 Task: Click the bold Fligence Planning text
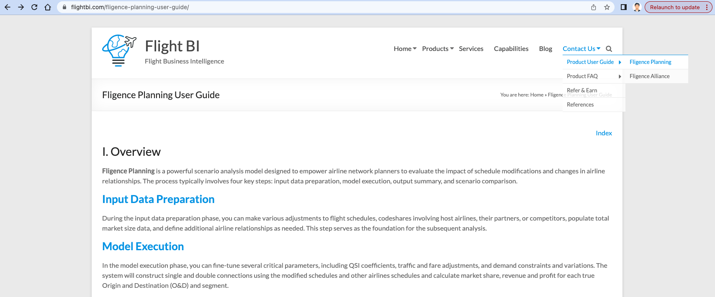click(129, 171)
